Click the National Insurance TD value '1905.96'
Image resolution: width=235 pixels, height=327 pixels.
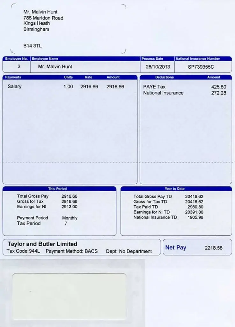point(195,217)
